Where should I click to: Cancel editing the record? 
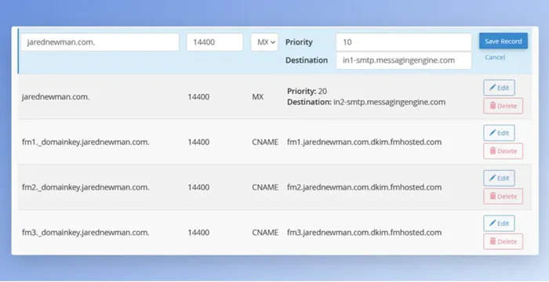click(x=495, y=57)
